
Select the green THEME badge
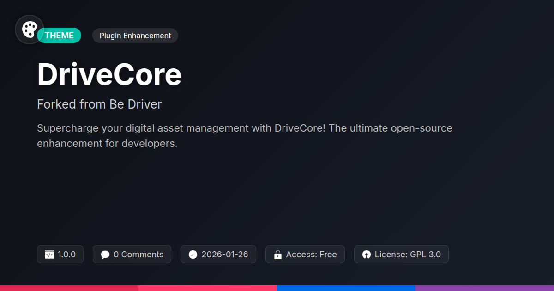click(x=59, y=36)
